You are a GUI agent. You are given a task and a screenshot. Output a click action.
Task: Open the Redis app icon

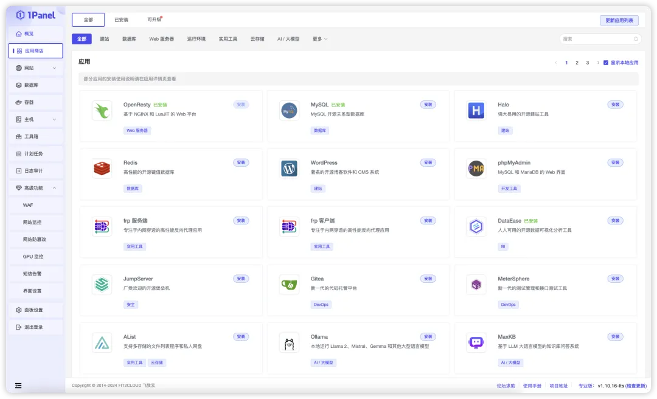click(x=102, y=168)
